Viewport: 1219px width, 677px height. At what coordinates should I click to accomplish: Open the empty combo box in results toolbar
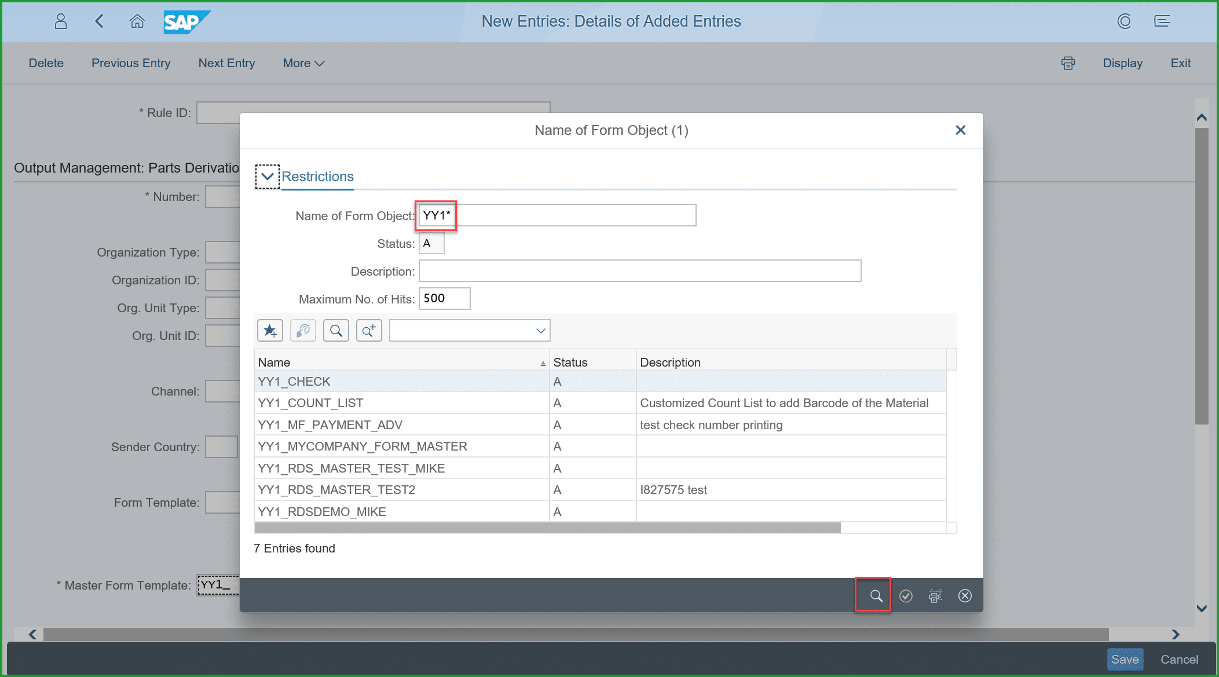pos(470,331)
